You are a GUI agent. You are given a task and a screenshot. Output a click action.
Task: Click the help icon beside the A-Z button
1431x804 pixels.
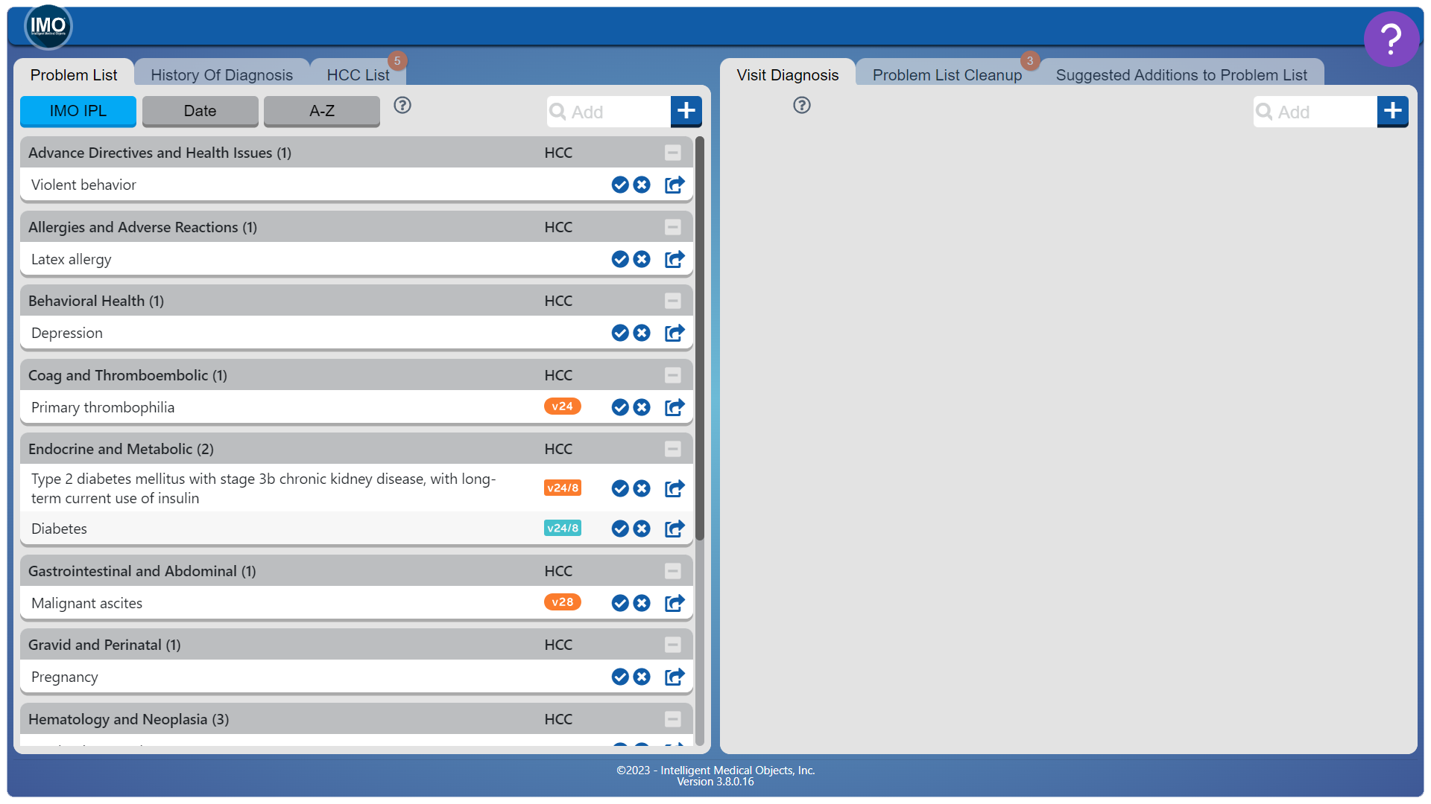(x=402, y=105)
